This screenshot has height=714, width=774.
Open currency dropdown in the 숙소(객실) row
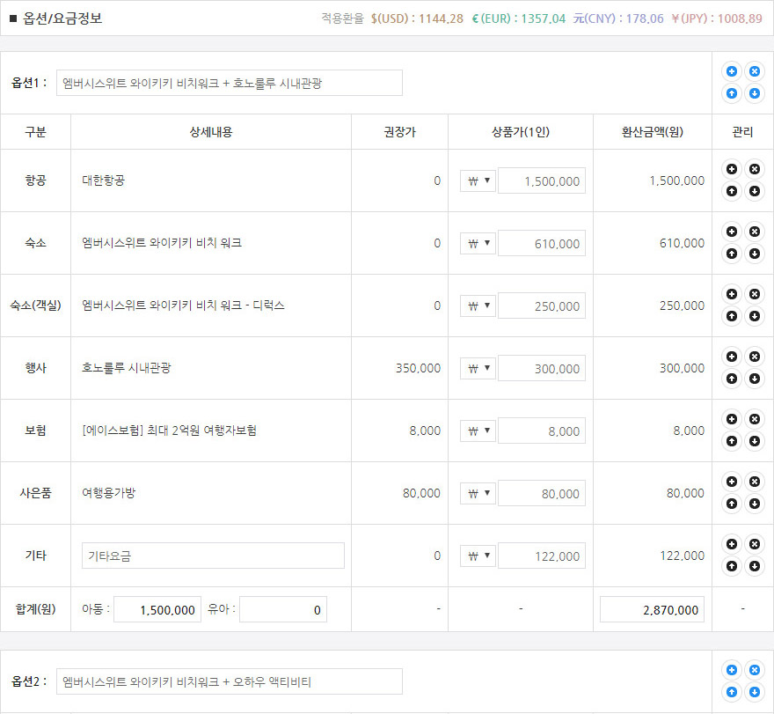tap(478, 305)
